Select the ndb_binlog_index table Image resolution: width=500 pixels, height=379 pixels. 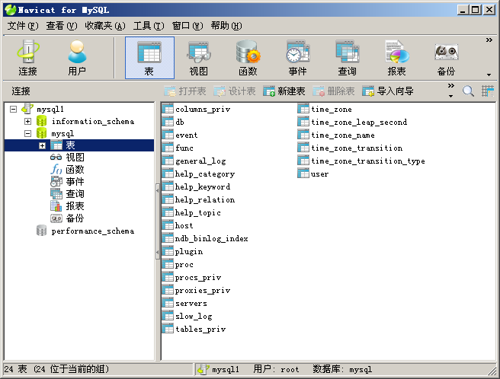click(x=205, y=238)
